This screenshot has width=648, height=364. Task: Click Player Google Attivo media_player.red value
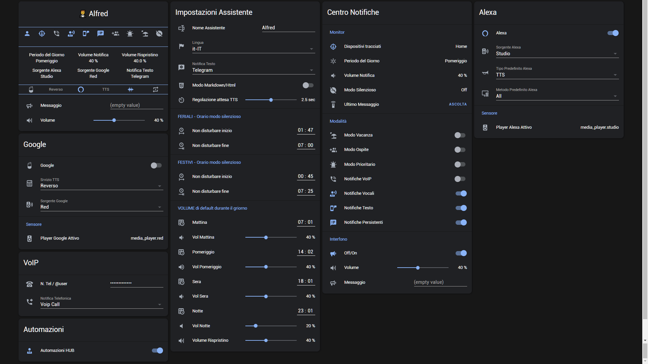[147, 238]
